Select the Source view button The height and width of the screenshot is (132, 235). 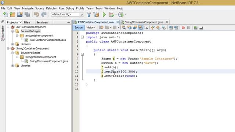click(x=79, y=27)
